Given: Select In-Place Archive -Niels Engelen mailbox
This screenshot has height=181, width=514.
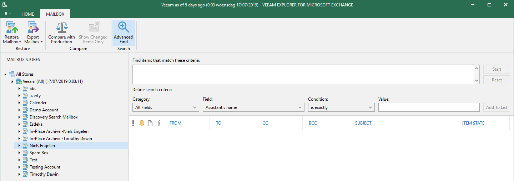Looking at the screenshot, I should (59, 131).
